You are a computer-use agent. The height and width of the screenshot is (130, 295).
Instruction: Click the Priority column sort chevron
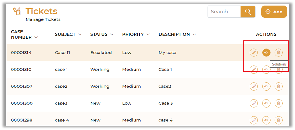click(x=148, y=35)
